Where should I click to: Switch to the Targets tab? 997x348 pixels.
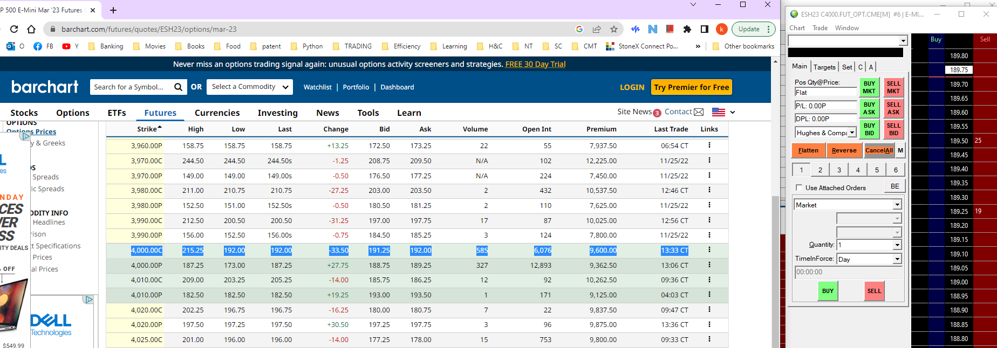[824, 67]
